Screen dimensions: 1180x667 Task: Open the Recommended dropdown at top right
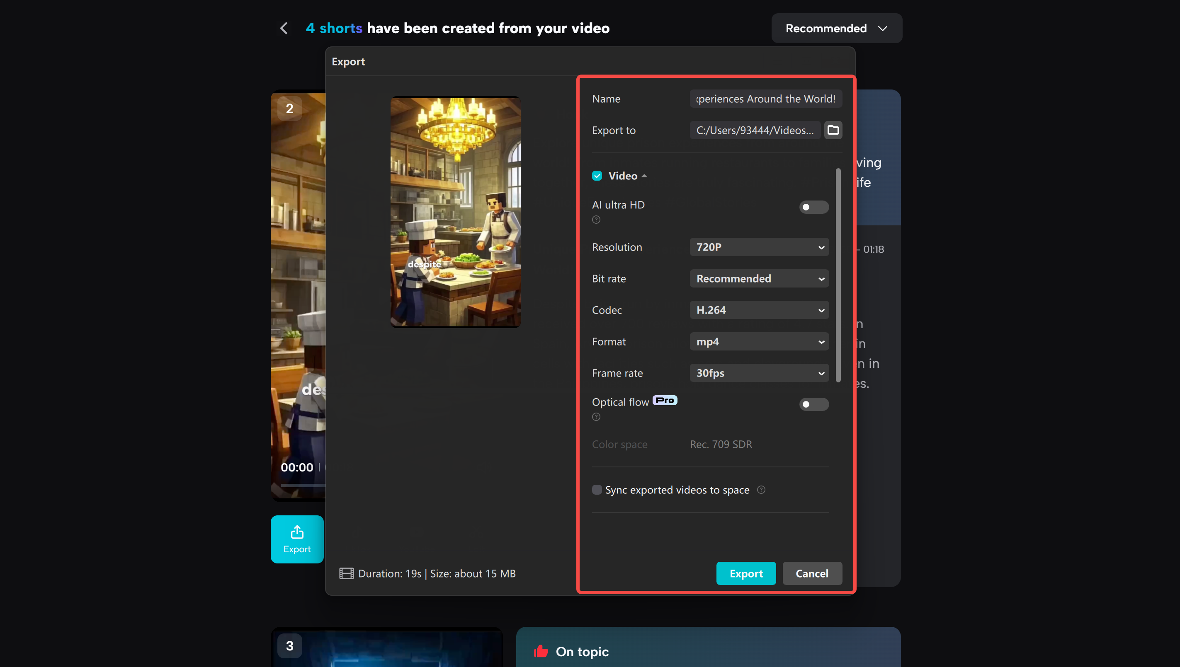point(836,28)
